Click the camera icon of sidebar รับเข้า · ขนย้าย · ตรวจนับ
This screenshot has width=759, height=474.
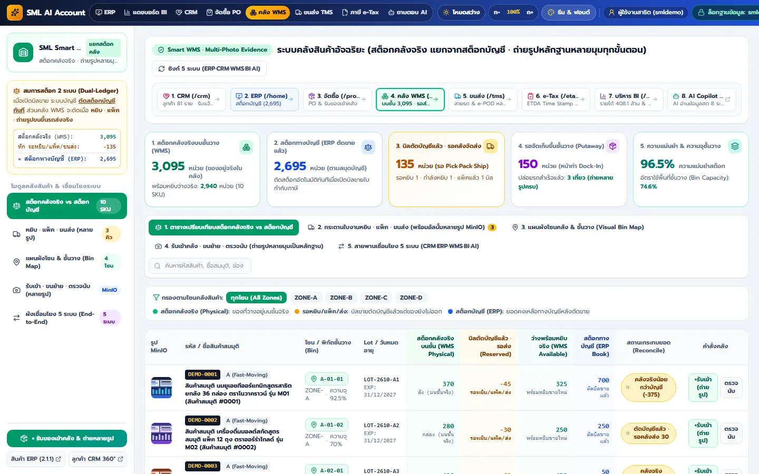coord(16,290)
